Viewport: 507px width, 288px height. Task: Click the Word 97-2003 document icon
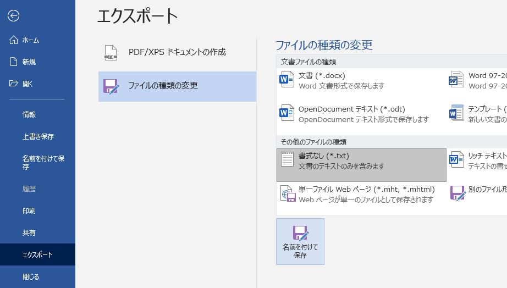[x=456, y=80]
